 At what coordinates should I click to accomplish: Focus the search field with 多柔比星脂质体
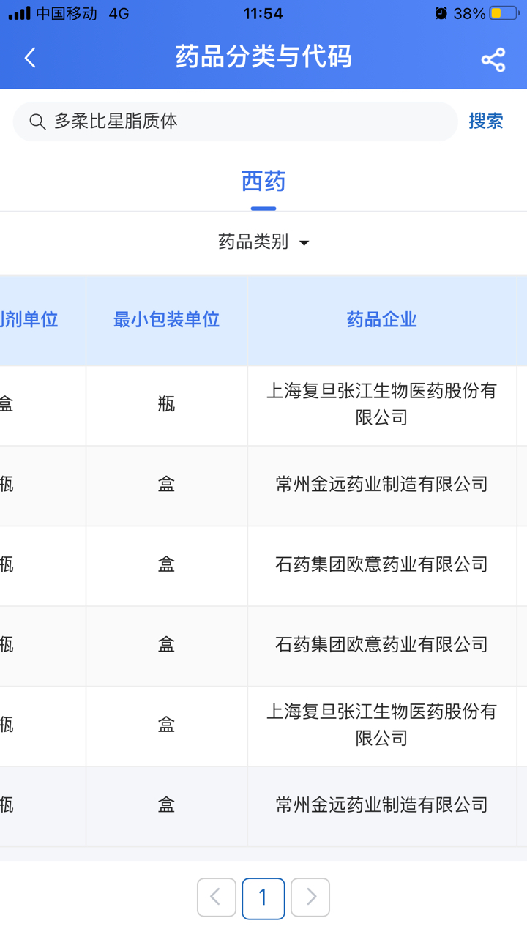(x=236, y=122)
